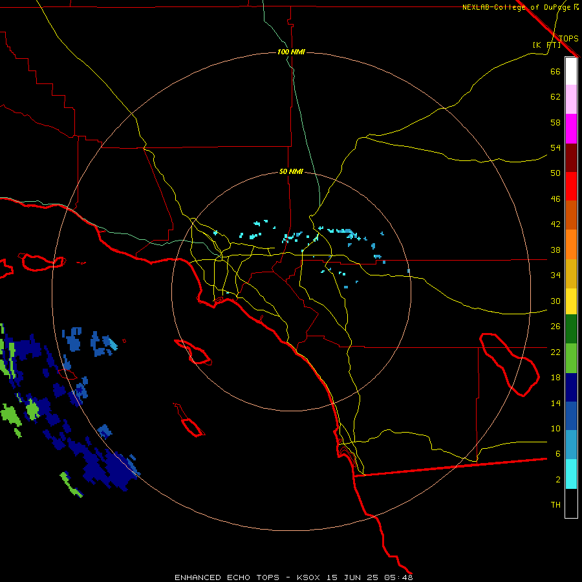Click the legend value "18"
582x582 pixels.
click(x=555, y=378)
